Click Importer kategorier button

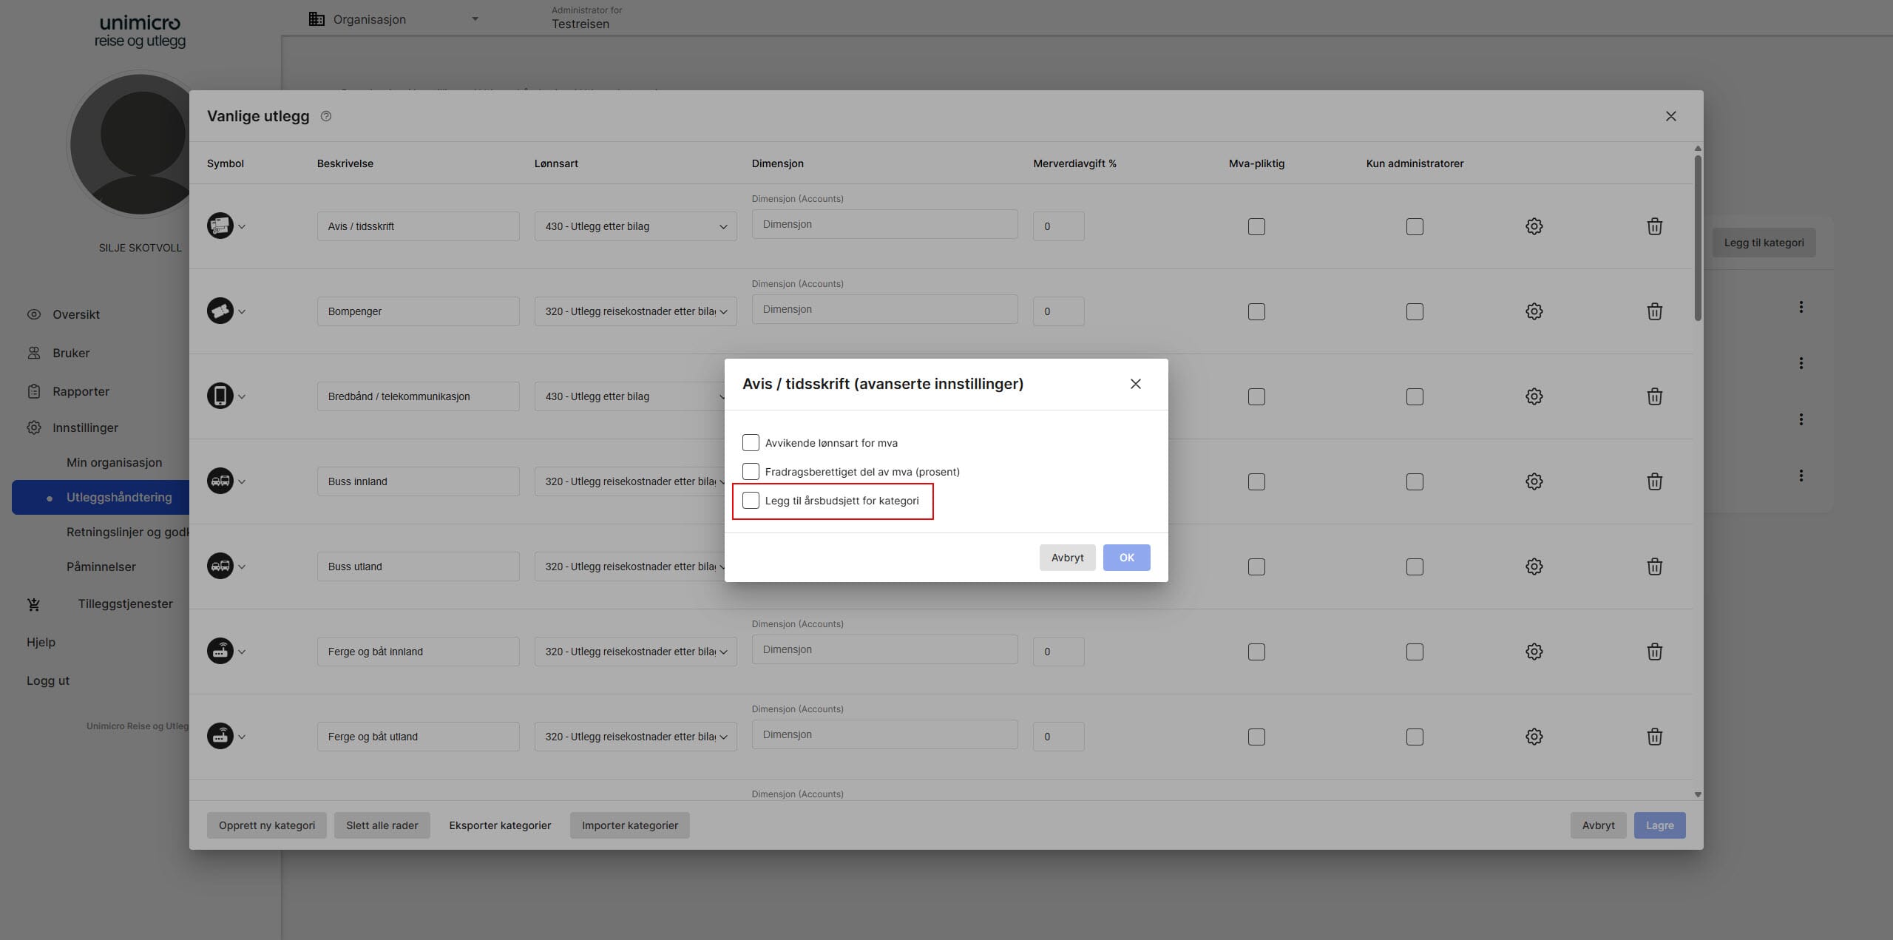(629, 825)
